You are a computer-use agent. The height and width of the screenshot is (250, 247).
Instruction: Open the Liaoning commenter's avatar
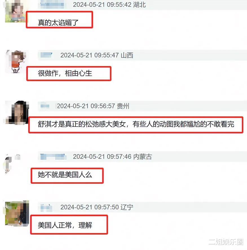click(x=17, y=213)
